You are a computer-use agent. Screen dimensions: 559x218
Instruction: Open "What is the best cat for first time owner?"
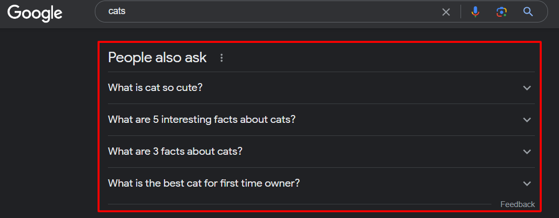[x=204, y=183]
